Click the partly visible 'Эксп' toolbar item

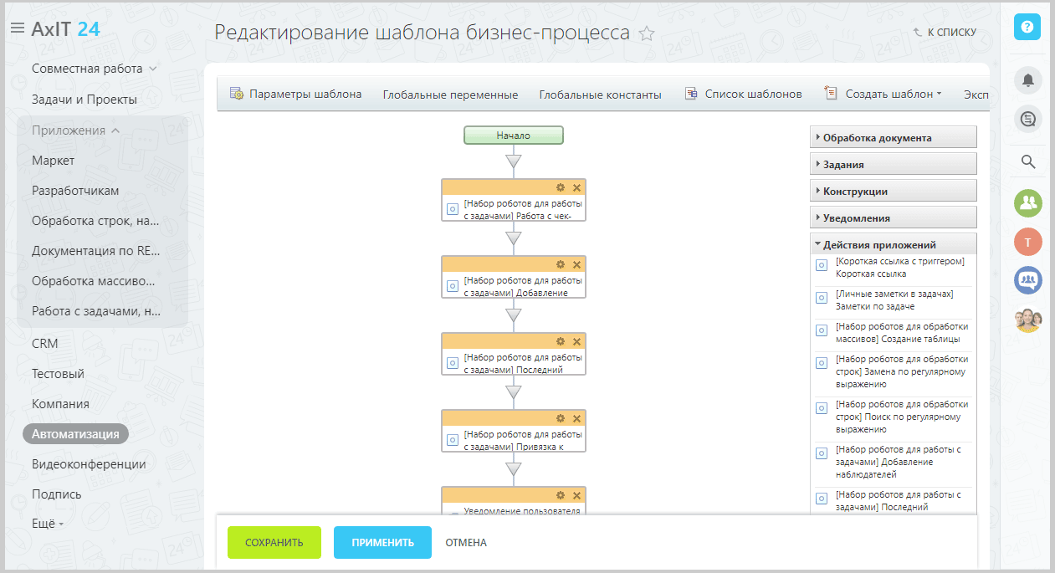(976, 95)
